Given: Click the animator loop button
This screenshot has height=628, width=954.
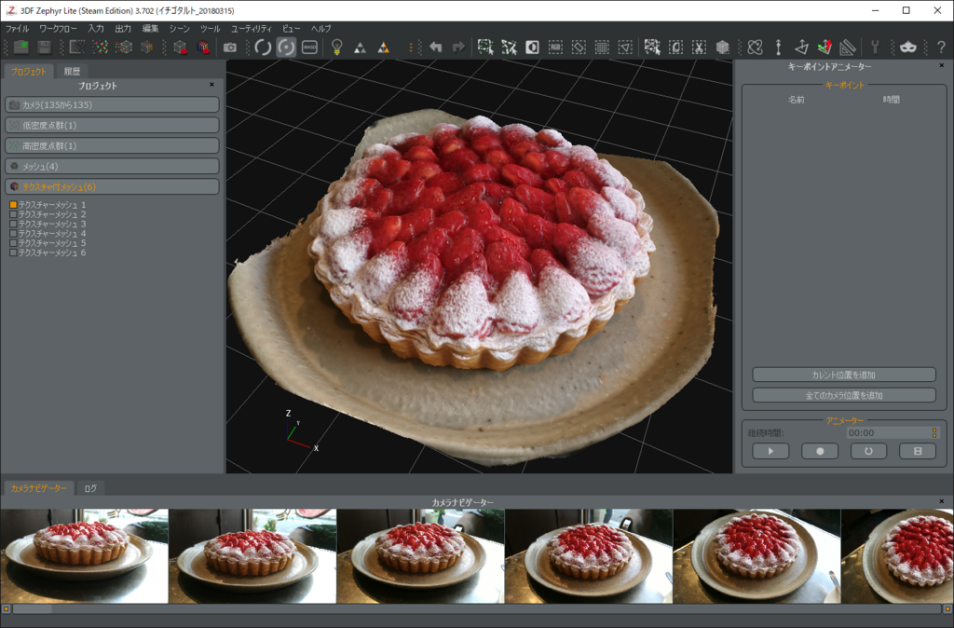Looking at the screenshot, I should (x=868, y=451).
